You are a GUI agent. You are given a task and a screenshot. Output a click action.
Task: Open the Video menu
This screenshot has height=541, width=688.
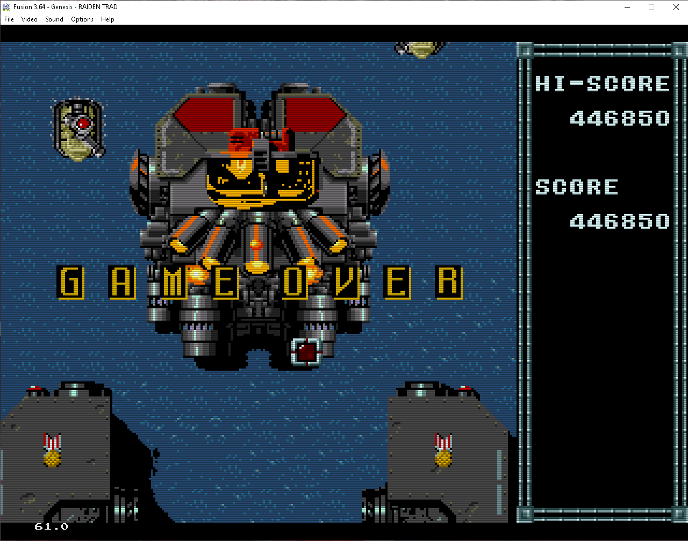tap(30, 19)
